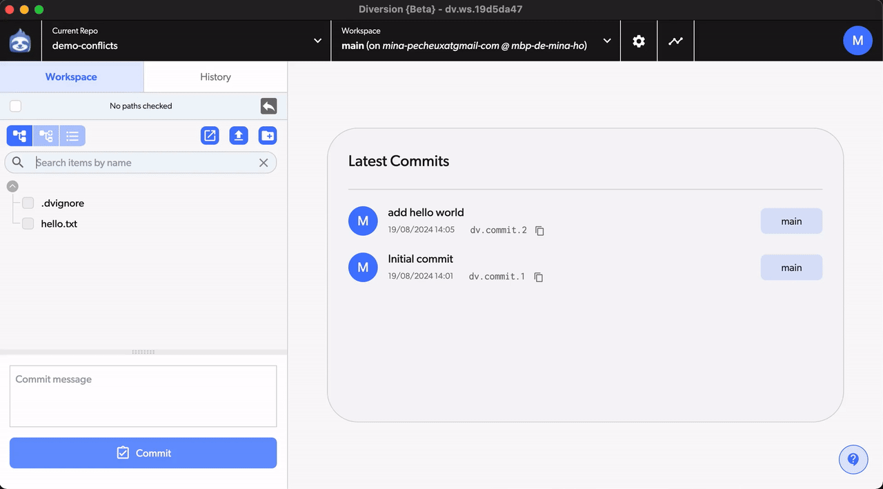Select the second tree view mode icon
Screen dimensions: 883x489
[46, 136]
